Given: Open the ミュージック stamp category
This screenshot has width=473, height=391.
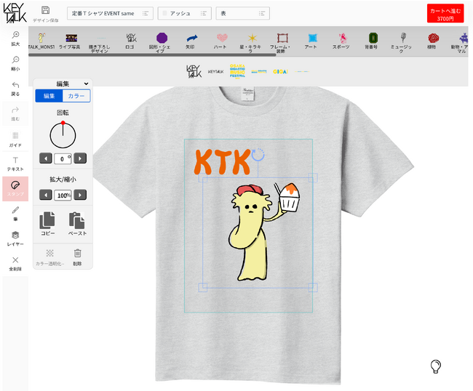Looking at the screenshot, I should (402, 43).
